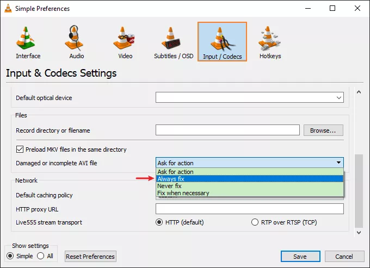370x268 pixels.
Task: Choose 'Never fix' from the list
Action: (x=249, y=186)
